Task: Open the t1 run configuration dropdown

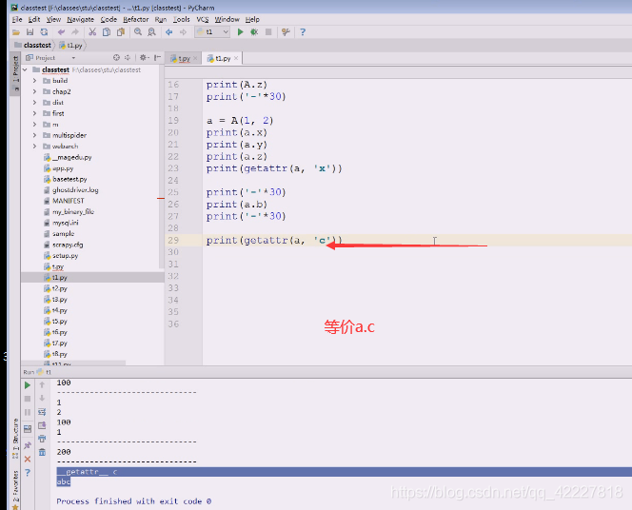Action: [212, 31]
